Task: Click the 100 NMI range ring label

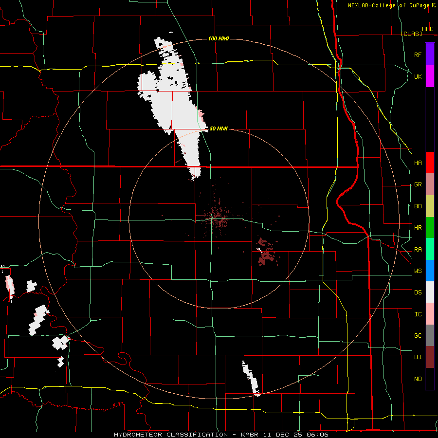Action: (x=219, y=38)
